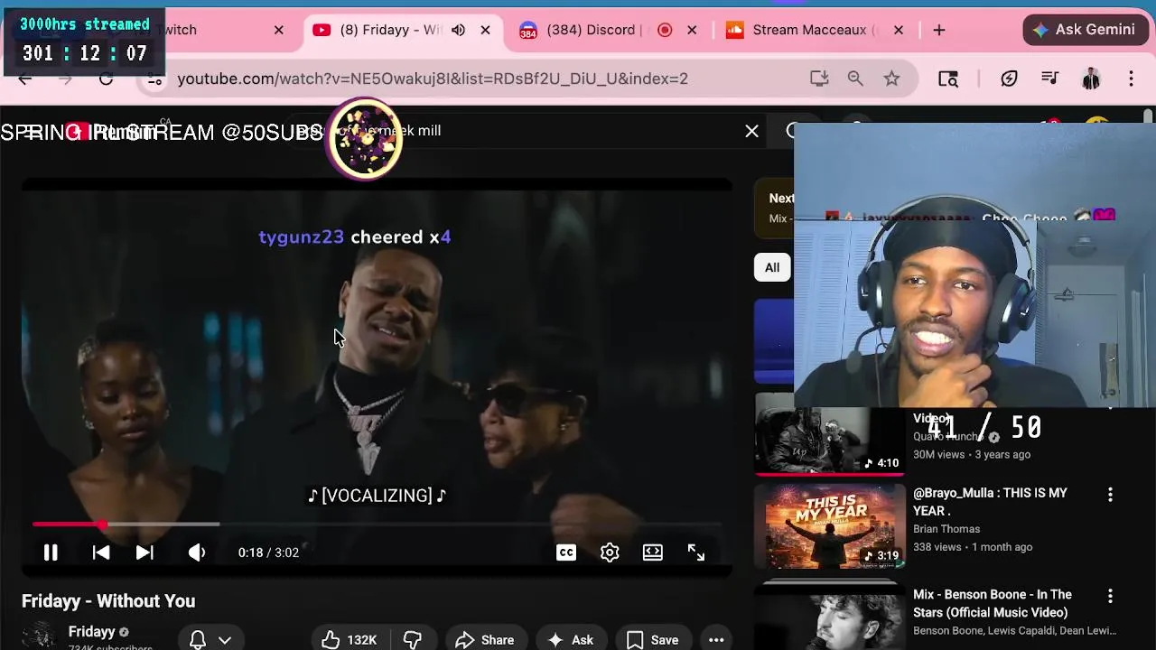The height and width of the screenshot is (650, 1156).
Task: Select the All filter chip
Action: coord(772,267)
